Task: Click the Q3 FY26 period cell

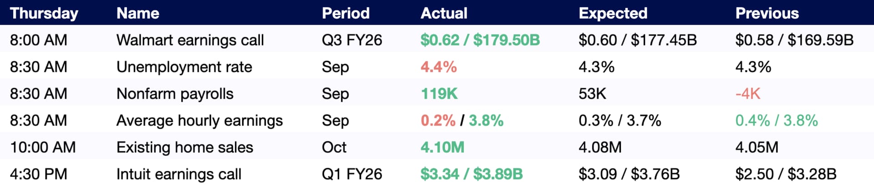Action: point(351,40)
